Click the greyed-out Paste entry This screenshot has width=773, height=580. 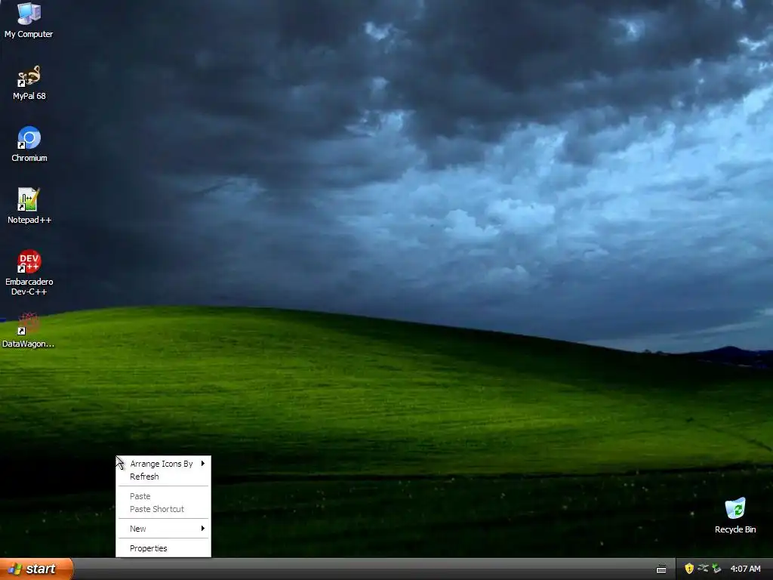[x=163, y=496]
